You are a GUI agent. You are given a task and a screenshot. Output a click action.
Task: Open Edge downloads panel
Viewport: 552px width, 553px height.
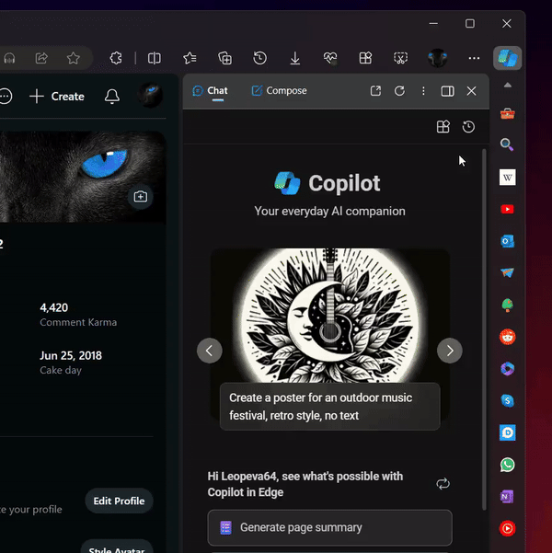[x=295, y=58]
